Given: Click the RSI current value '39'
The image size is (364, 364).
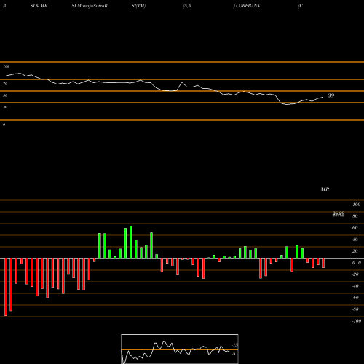Looking at the screenshot, I should 331,95.
